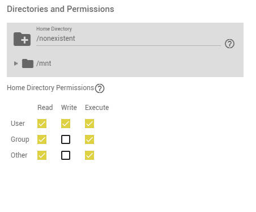Click the Directories and Permissions heading
Screen dimensions: 256x212
[61, 9]
